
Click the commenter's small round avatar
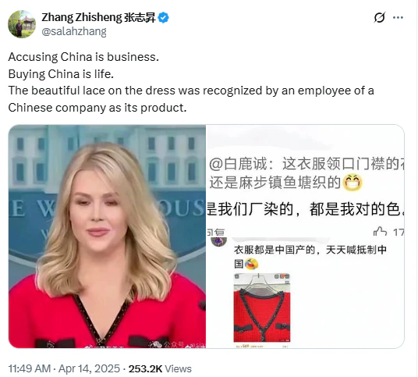tap(218, 241)
